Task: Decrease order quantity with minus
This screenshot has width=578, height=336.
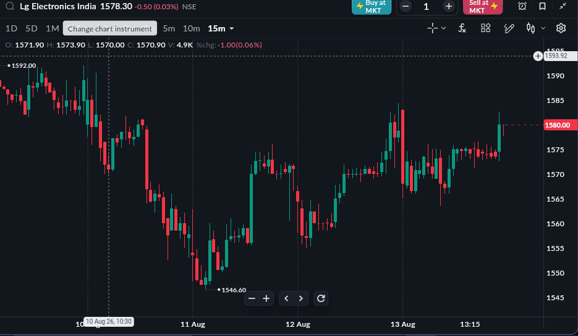Action: [406, 6]
